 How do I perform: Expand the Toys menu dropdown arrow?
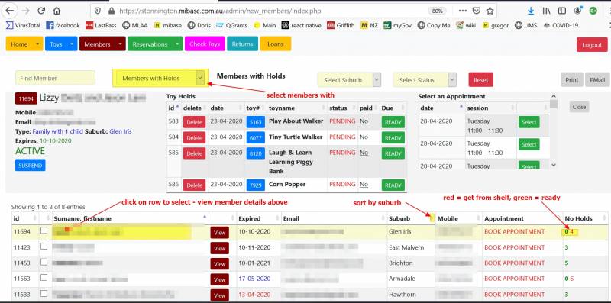72,44
